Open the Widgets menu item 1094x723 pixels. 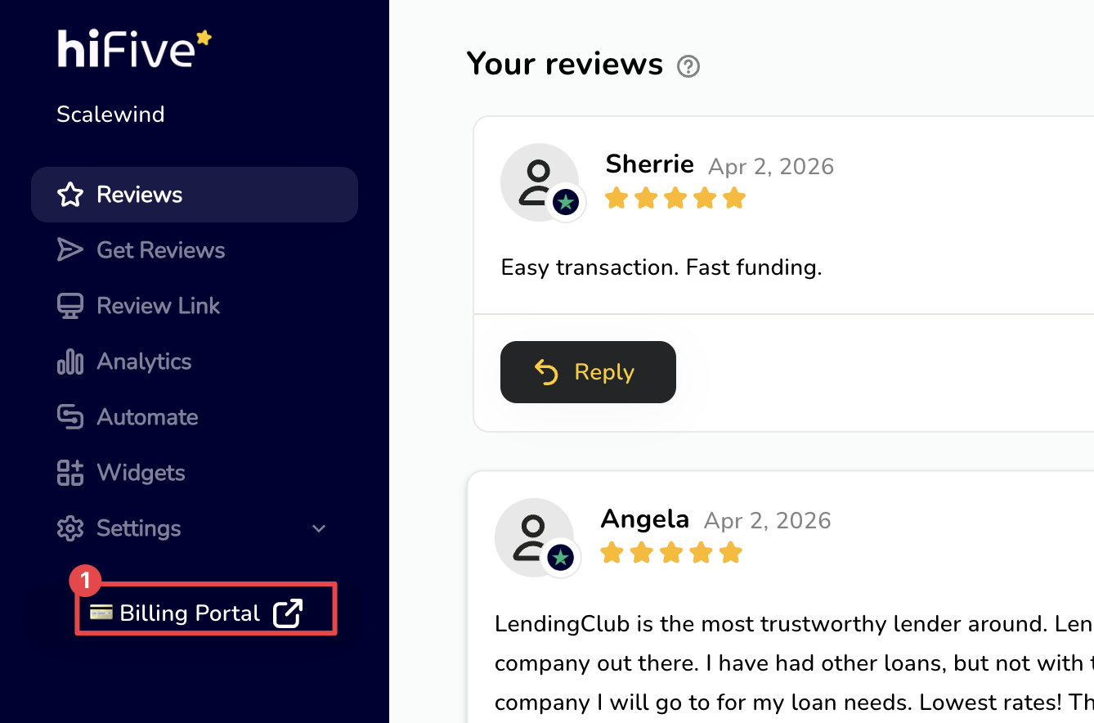[x=141, y=473]
